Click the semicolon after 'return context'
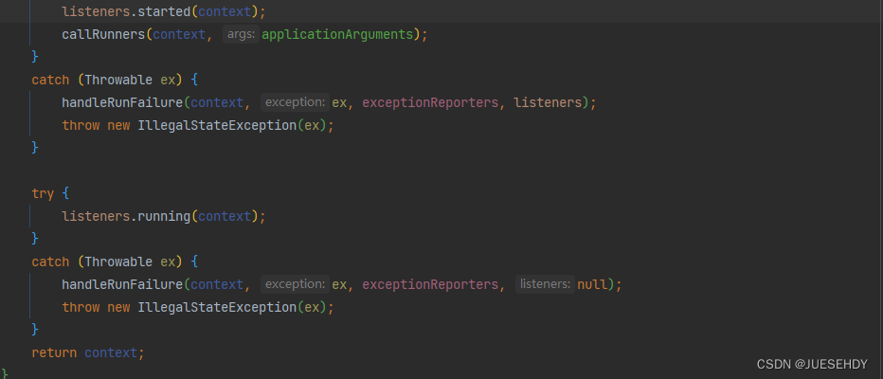The width and height of the screenshot is (883, 379). (142, 353)
